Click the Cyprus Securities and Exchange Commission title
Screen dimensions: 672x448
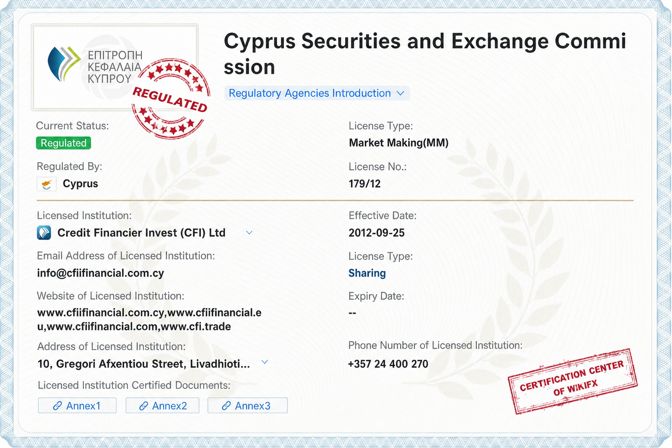click(425, 54)
